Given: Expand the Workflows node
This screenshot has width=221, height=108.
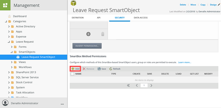Looking at the screenshot, I should [12, 67].
